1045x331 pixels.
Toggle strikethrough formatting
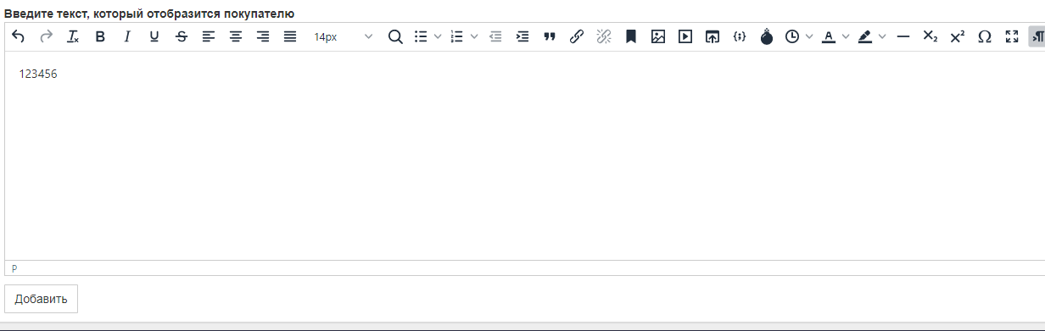(x=182, y=36)
